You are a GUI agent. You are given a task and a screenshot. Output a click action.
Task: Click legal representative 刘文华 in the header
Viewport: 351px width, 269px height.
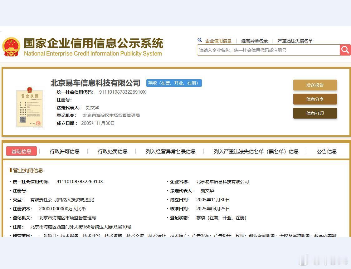(92, 108)
